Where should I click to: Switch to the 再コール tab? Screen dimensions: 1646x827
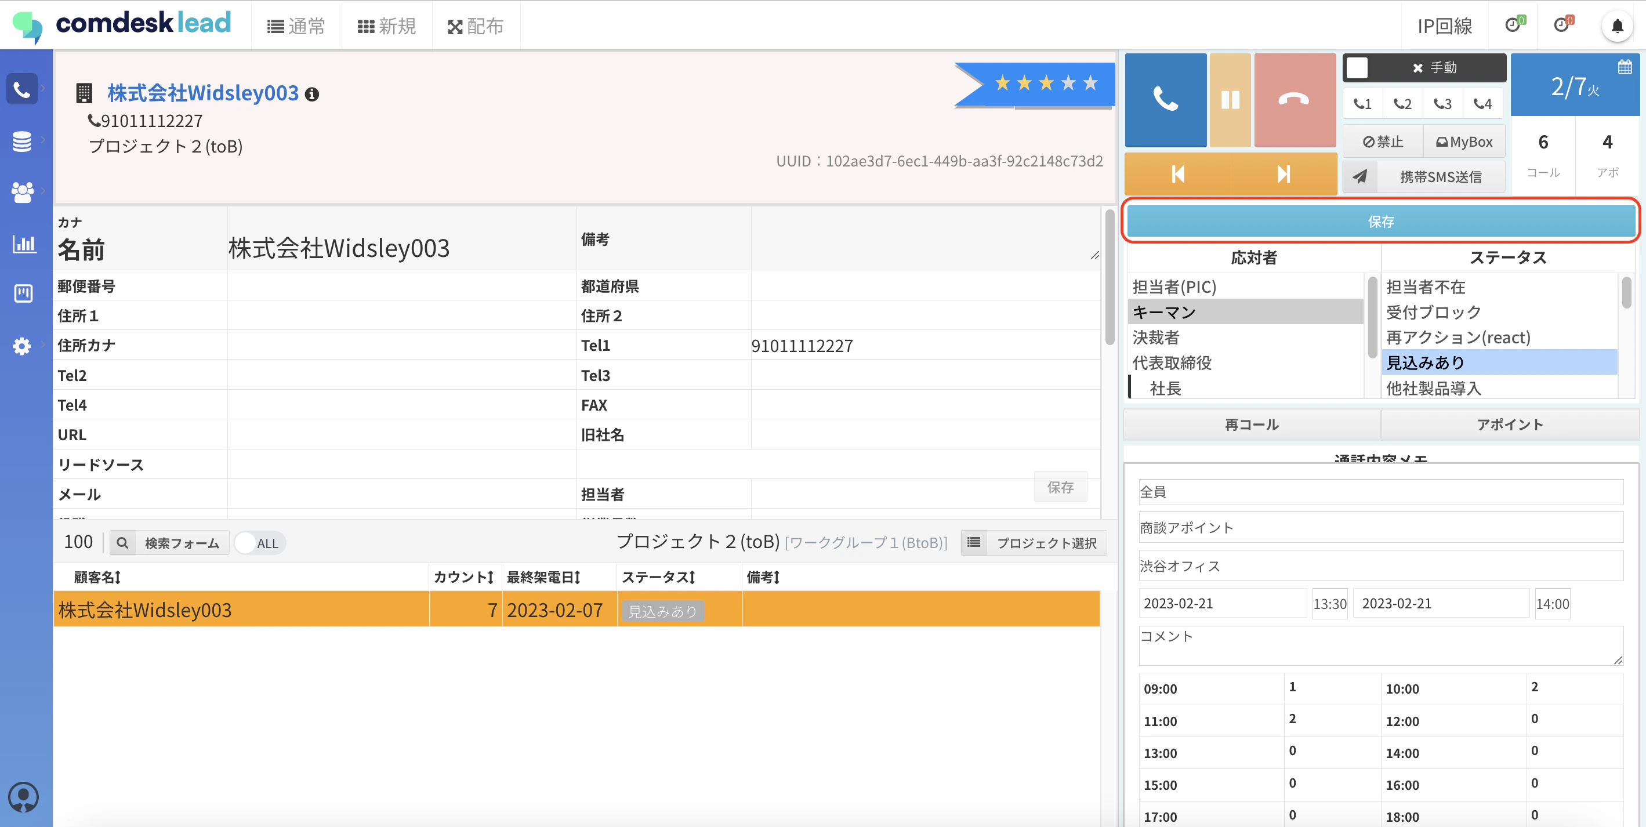click(1252, 425)
